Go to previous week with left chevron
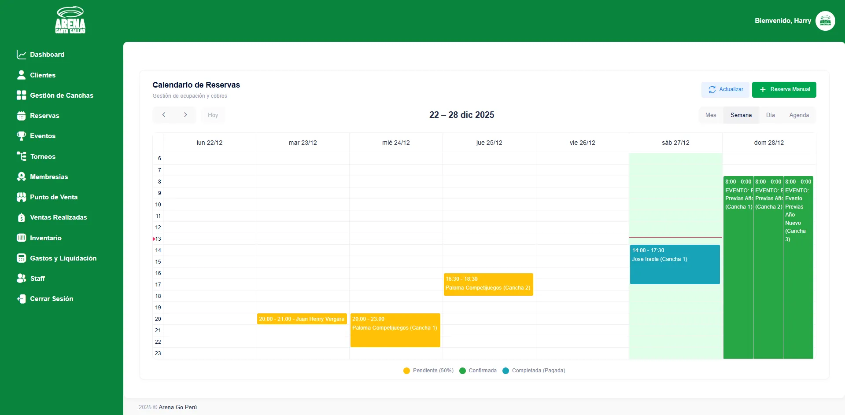Image resolution: width=845 pixels, height=415 pixels. pyautogui.click(x=164, y=115)
